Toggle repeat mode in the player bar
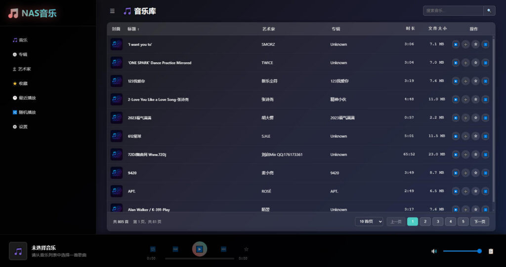This screenshot has height=267, width=506. (x=153, y=249)
